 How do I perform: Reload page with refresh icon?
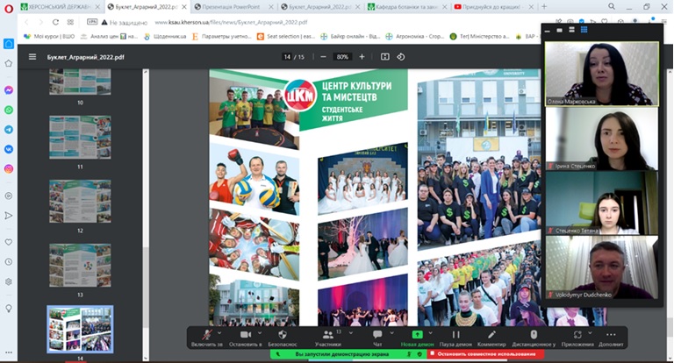(55, 22)
